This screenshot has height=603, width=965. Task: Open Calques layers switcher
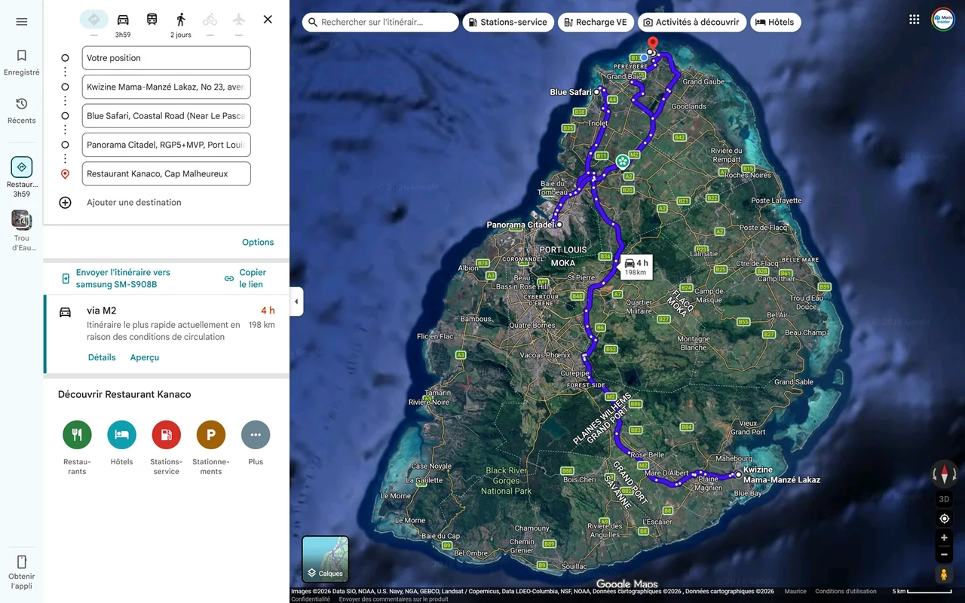point(325,559)
